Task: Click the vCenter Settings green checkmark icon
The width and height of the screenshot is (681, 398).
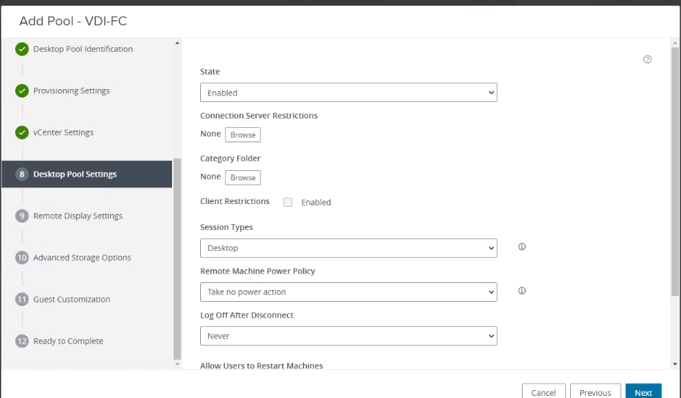Action: (x=22, y=133)
